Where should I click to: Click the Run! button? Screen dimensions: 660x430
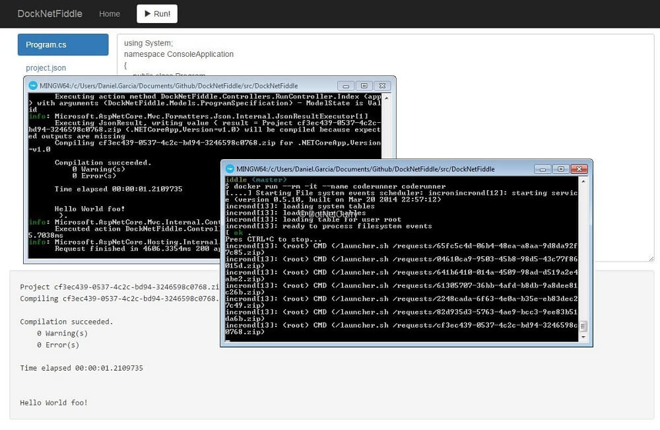click(157, 14)
